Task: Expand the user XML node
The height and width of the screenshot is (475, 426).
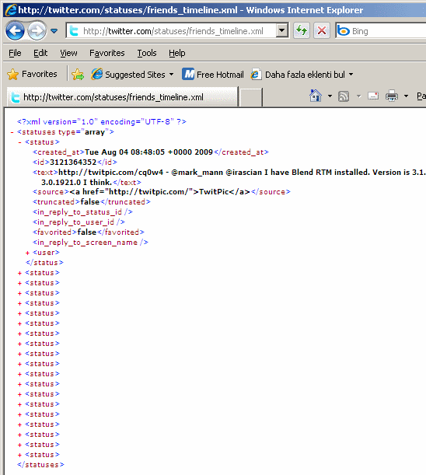Action: coord(27,253)
